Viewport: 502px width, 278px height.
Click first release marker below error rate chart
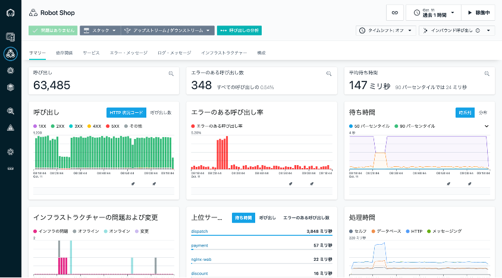coord(291,184)
